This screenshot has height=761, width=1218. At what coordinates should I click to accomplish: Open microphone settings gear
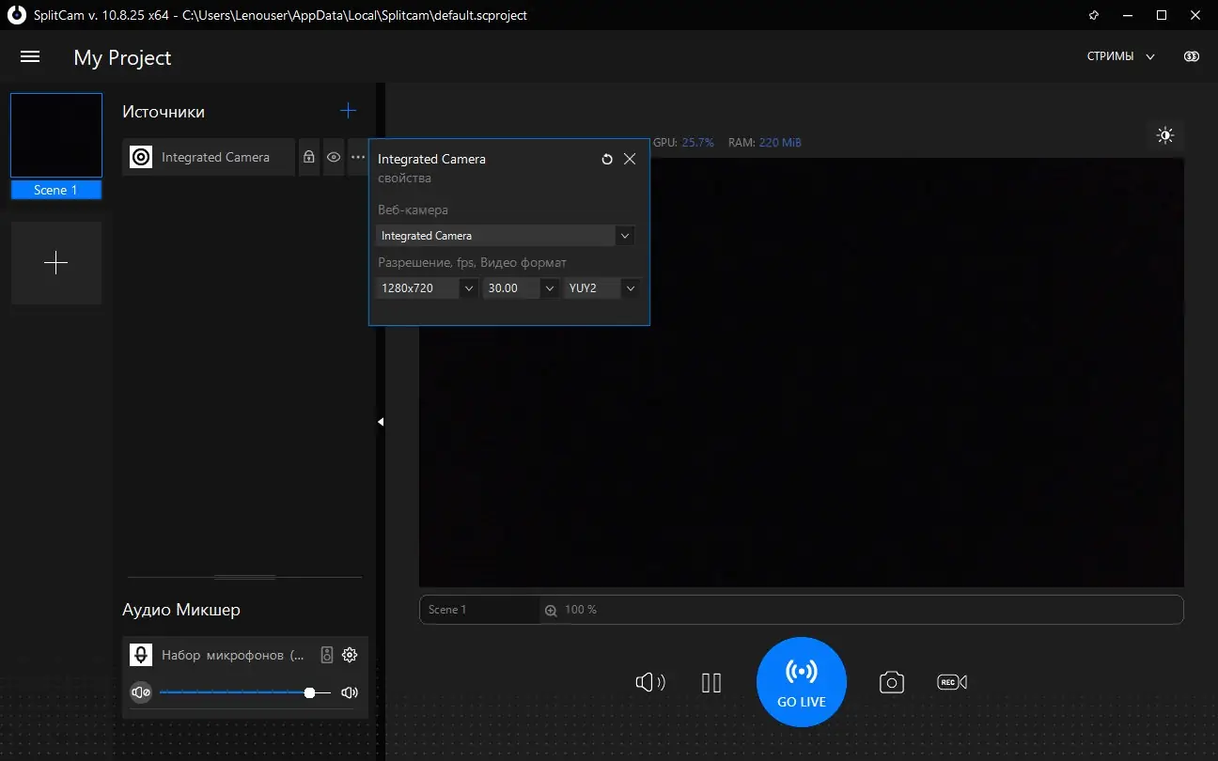[x=350, y=655]
